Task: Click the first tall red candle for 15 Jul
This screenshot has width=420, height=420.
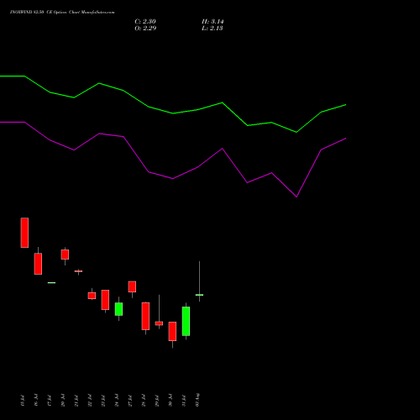Action: pos(24,233)
